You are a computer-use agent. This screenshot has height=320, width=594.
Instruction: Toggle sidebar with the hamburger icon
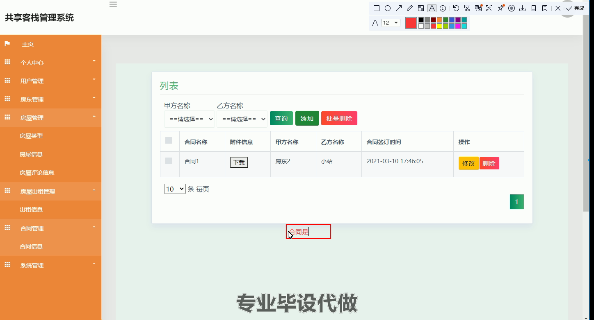(113, 4)
